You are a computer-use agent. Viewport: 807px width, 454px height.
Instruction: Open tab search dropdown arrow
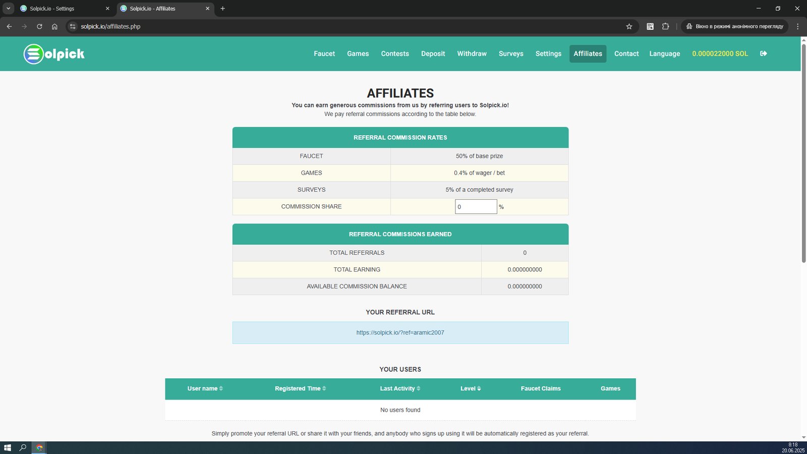8,9
